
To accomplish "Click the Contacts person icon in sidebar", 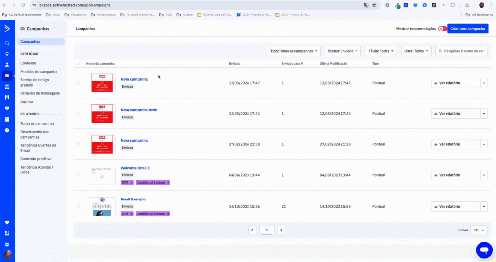I will click(x=7, y=65).
